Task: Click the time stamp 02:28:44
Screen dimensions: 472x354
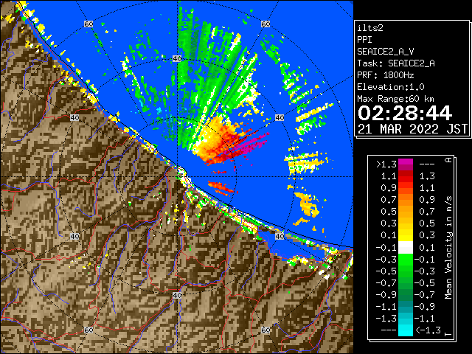Action: [405, 113]
